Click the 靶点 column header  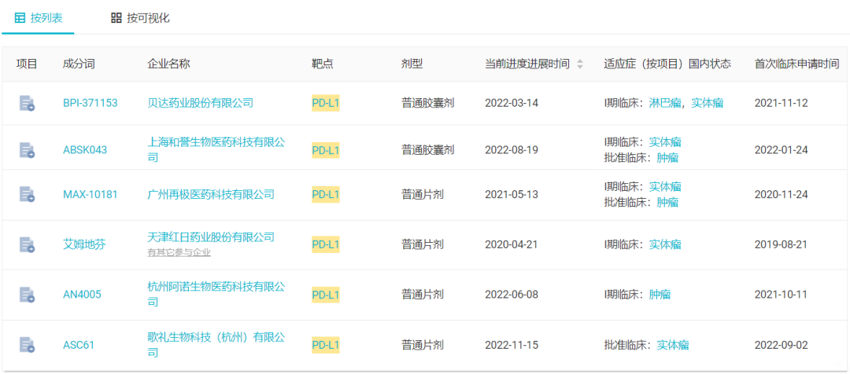pos(322,64)
